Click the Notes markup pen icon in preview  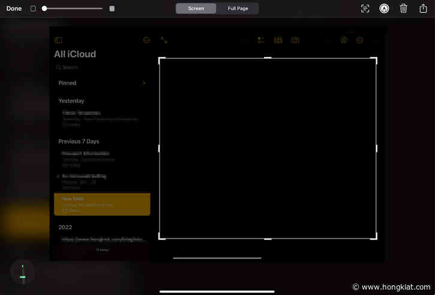tap(344, 40)
